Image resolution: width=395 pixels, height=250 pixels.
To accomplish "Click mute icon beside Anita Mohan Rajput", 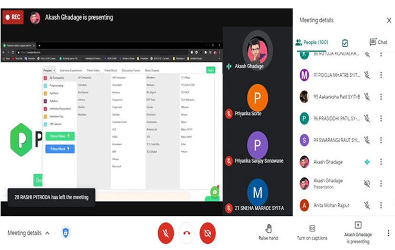I will pyautogui.click(x=367, y=205).
